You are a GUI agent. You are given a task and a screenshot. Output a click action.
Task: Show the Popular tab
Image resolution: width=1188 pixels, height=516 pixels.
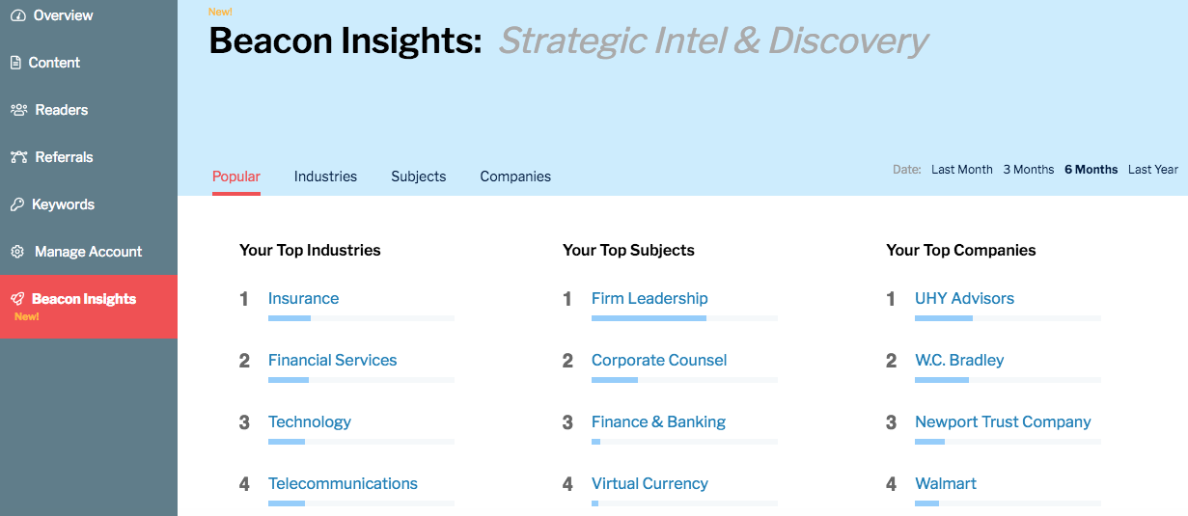236,177
